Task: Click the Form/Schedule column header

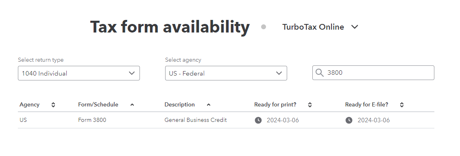Action: tap(98, 105)
